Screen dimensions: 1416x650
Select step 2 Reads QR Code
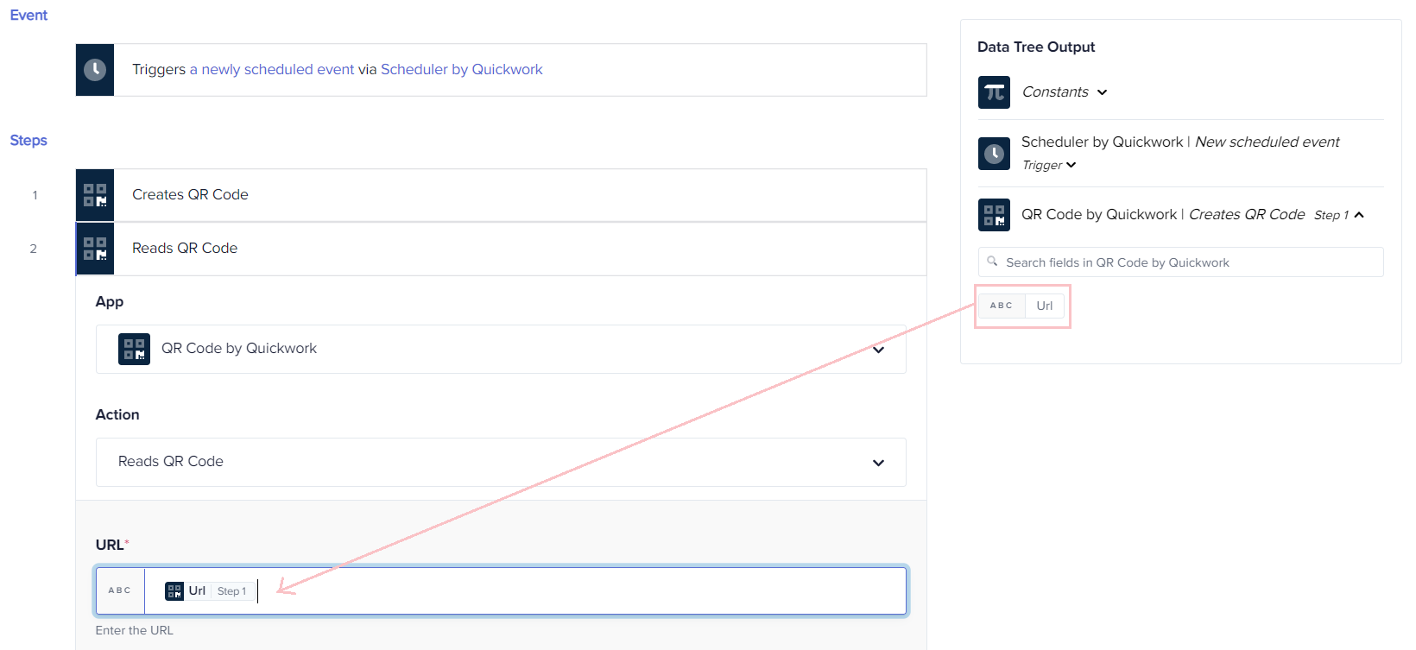tap(501, 249)
